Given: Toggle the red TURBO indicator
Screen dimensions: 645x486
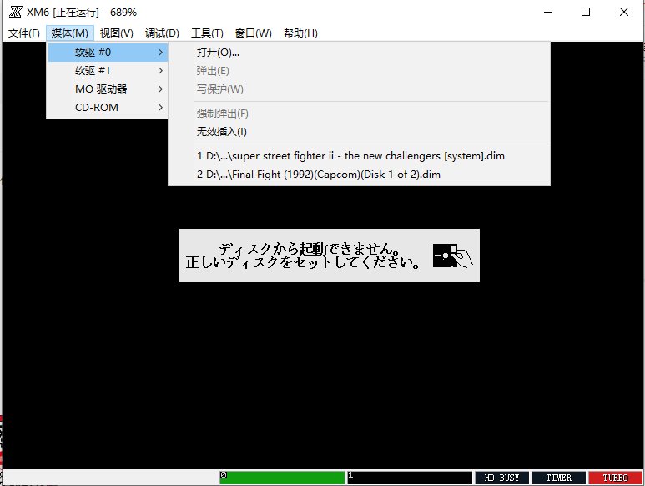Looking at the screenshot, I should (615, 478).
